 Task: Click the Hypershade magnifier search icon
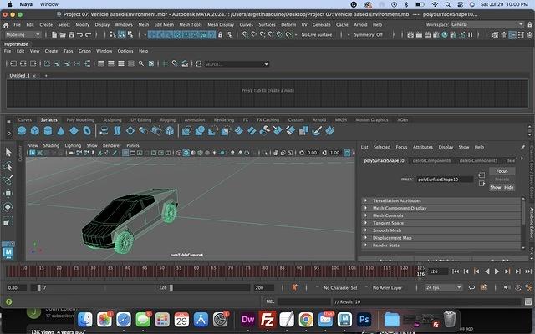tap(141, 63)
